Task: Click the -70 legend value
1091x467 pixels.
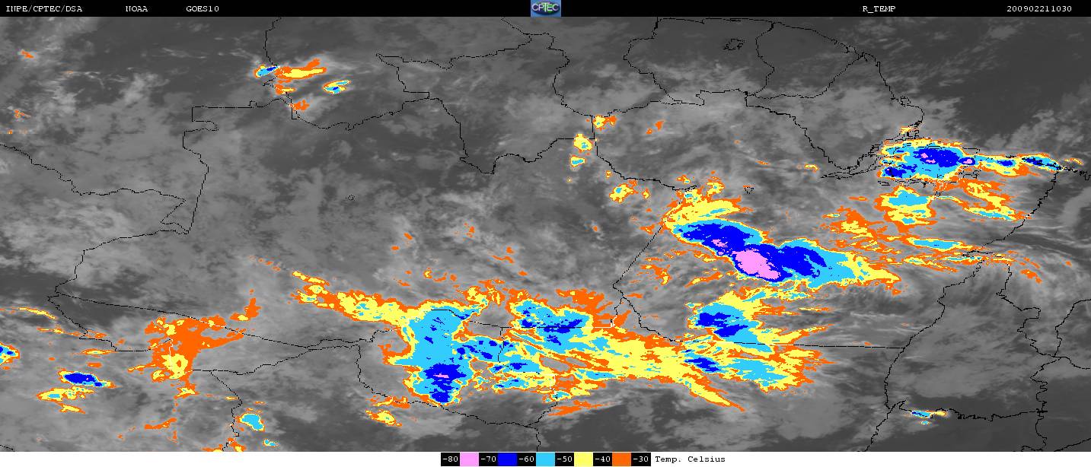Action: (488, 459)
